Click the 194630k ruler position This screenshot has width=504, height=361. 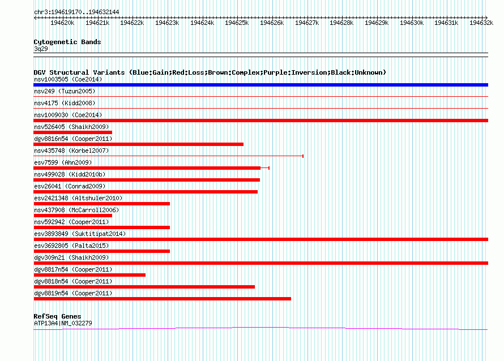[412, 23]
